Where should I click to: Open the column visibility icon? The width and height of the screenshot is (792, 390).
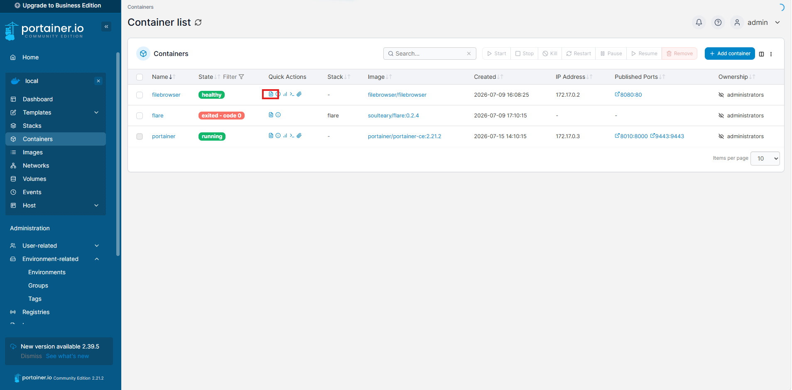point(761,54)
